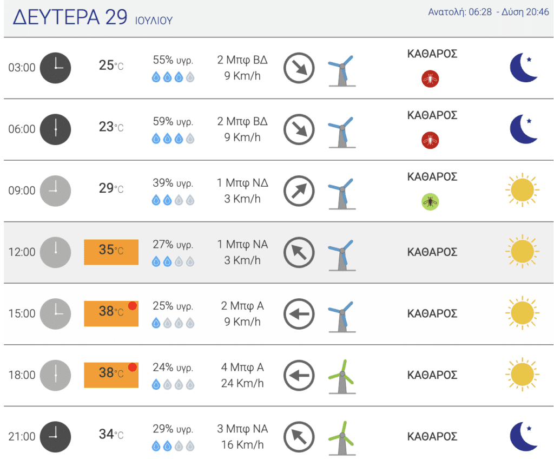Click the humidity droplets under 55% υγρ.

(173, 77)
